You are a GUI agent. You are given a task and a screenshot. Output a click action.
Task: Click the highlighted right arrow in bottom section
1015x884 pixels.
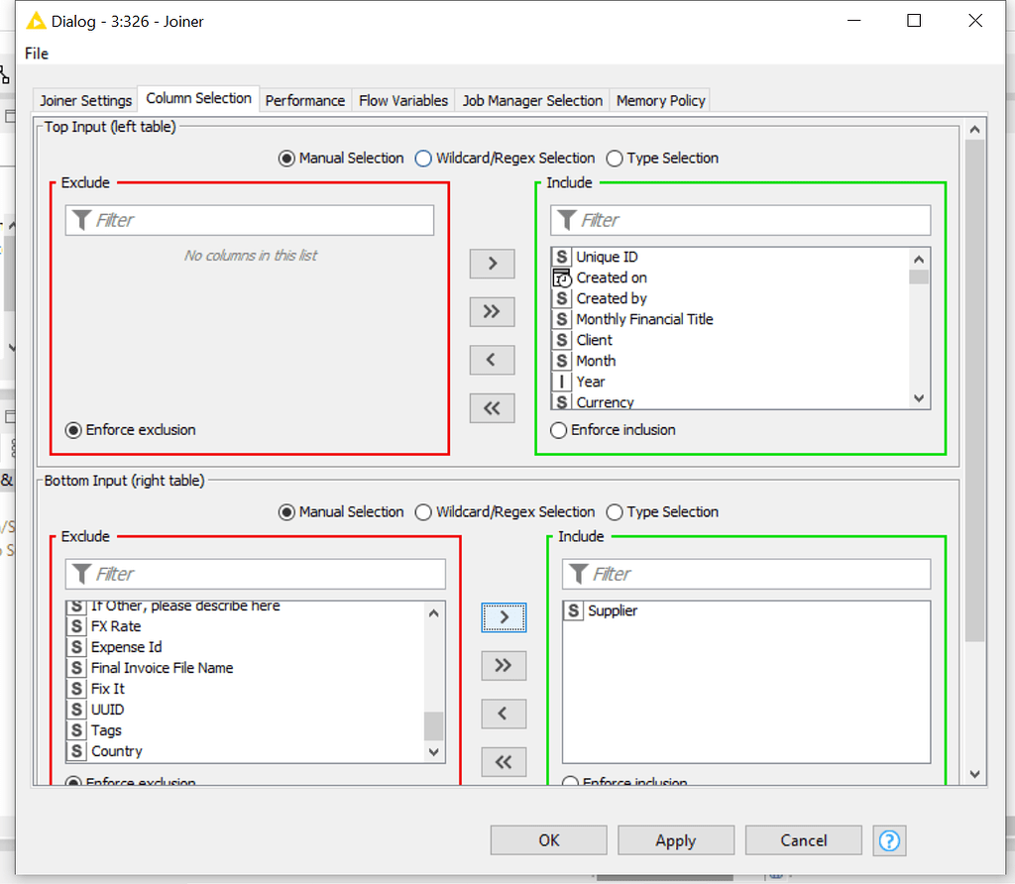point(504,616)
